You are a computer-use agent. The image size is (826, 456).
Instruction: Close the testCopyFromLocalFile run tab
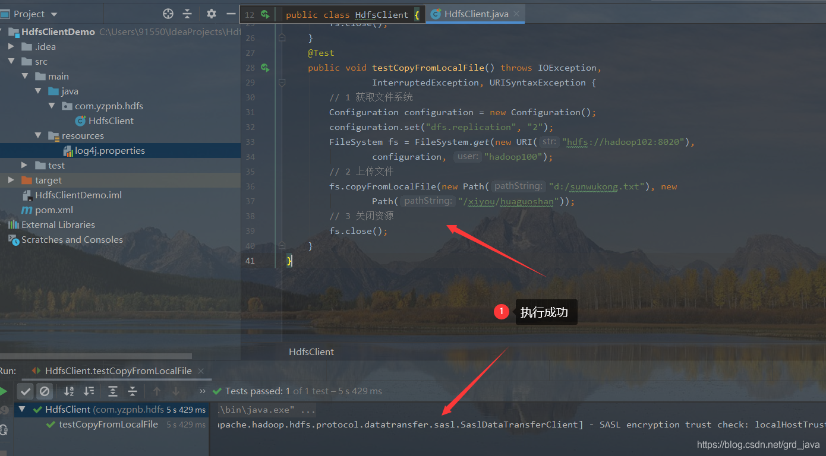pyautogui.click(x=201, y=370)
